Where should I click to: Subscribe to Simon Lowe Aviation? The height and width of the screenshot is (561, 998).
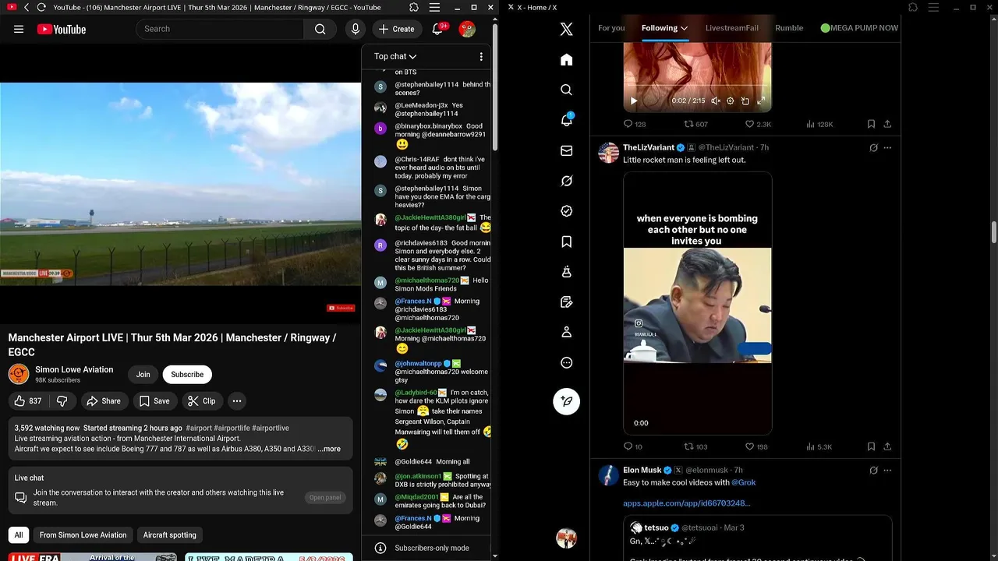(x=187, y=374)
